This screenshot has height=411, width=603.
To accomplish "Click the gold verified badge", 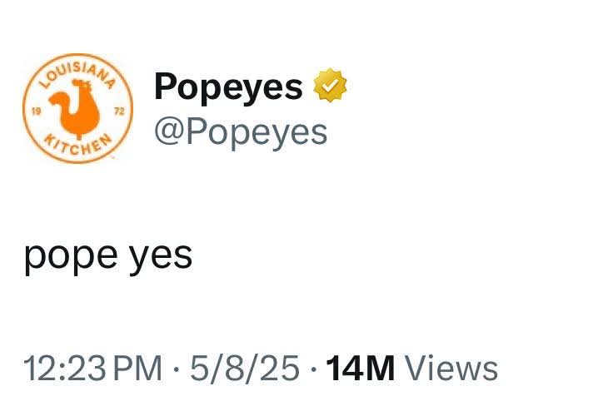I will [x=330, y=86].
